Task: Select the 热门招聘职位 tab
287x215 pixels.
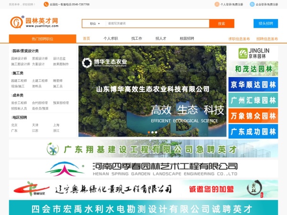Action: pyautogui.click(x=43, y=39)
